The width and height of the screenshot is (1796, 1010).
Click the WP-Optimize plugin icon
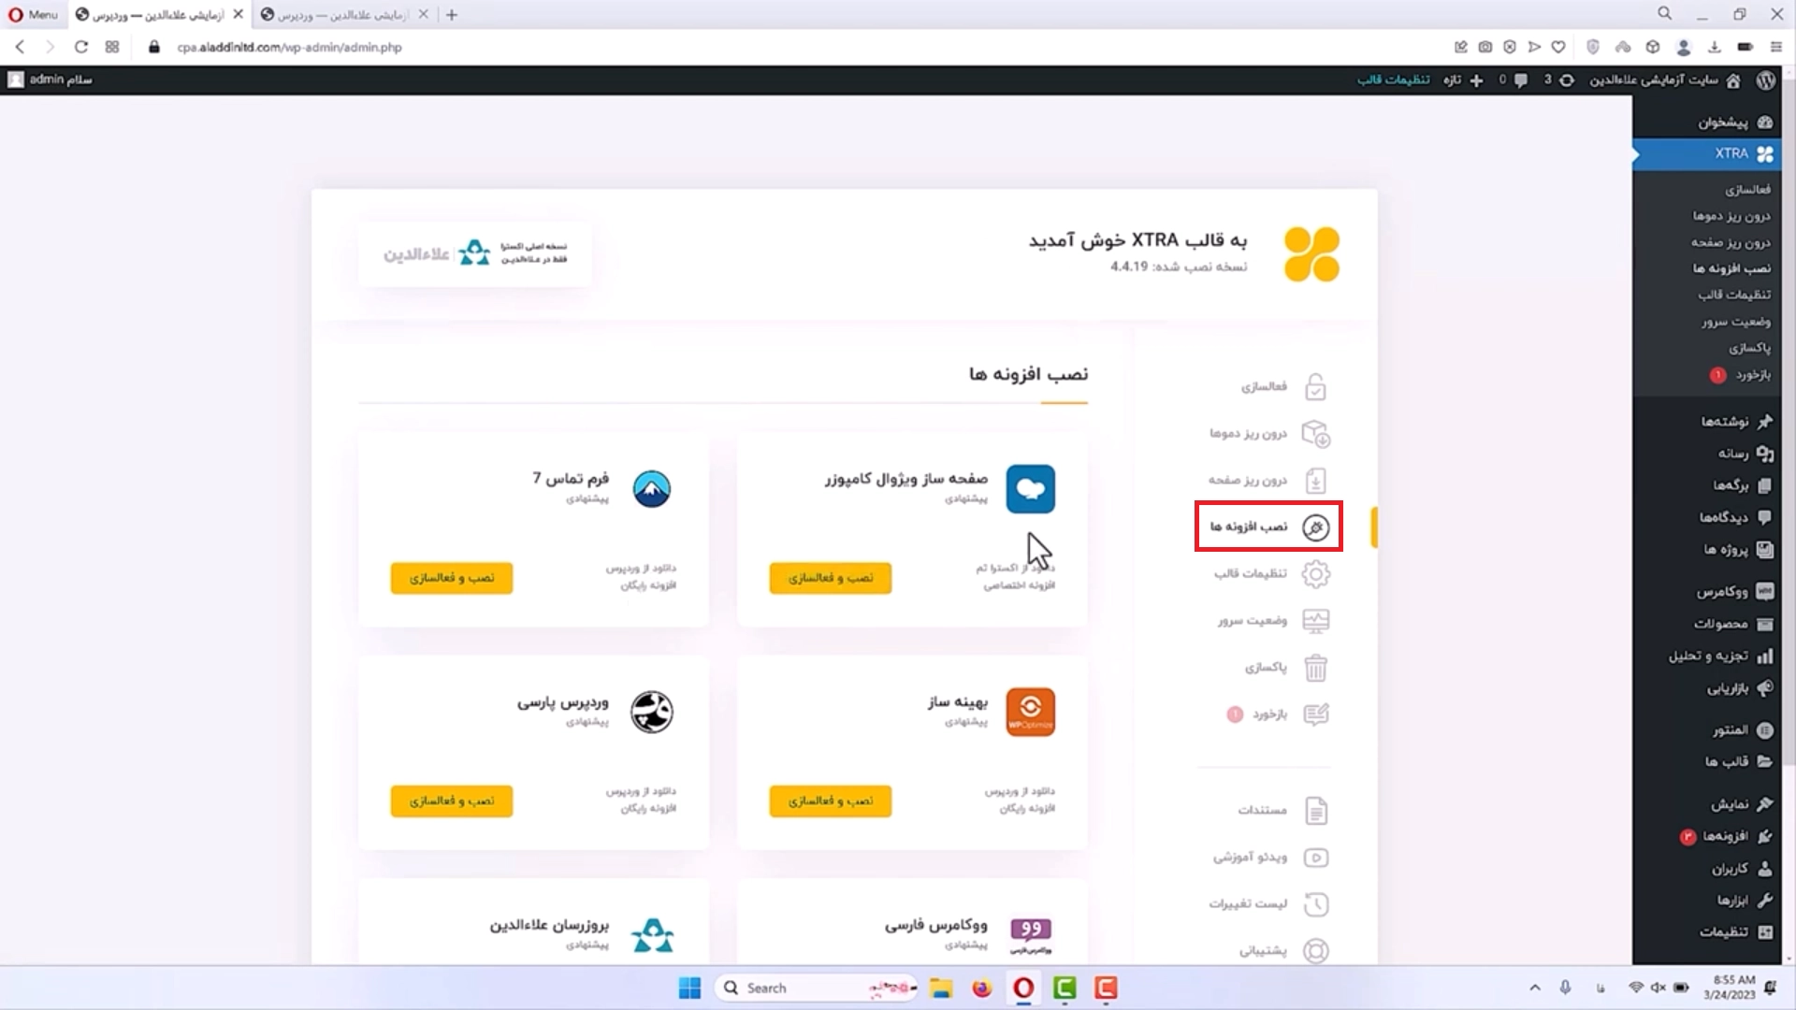tap(1031, 713)
